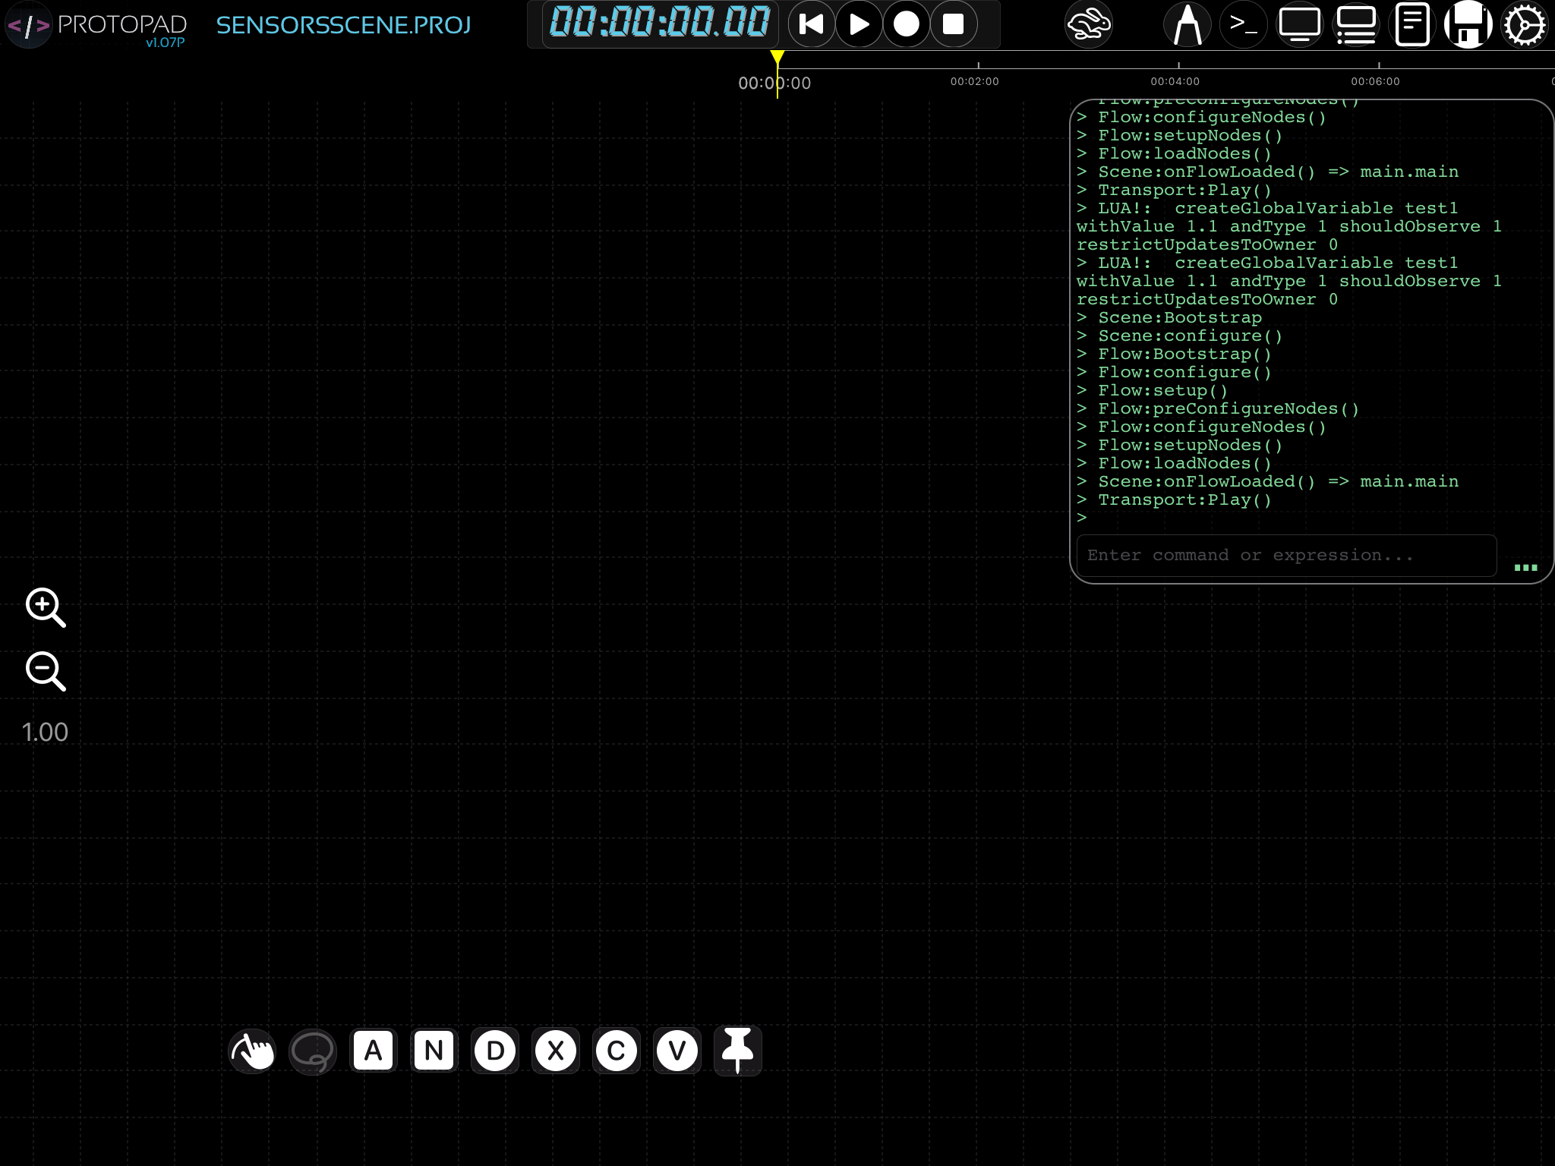This screenshot has height=1166, width=1555.
Task: Open the stacked screens list icon
Action: [1356, 24]
